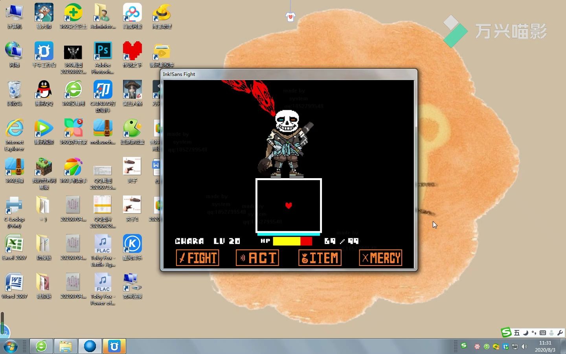The image size is (566, 354).
Task: Open the 夹子1 image file
Action: pos(132,209)
